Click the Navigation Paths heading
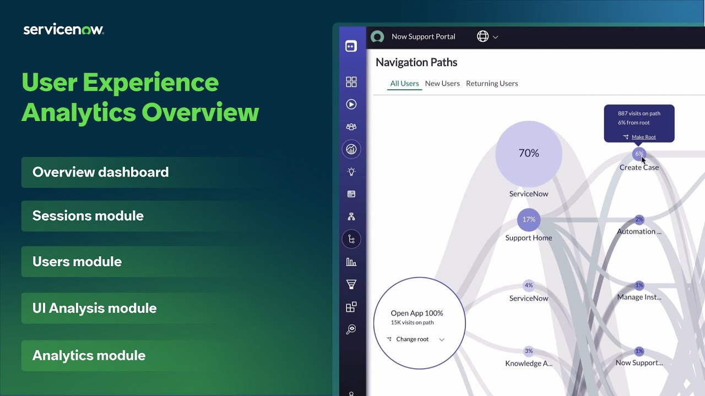 [x=416, y=62]
